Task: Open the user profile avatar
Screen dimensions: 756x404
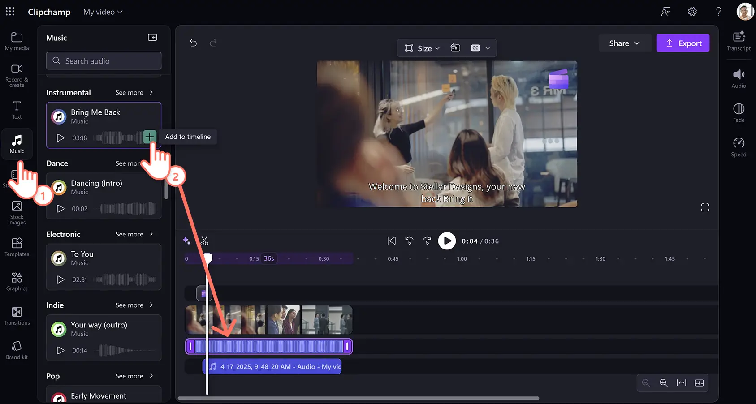Action: [745, 12]
